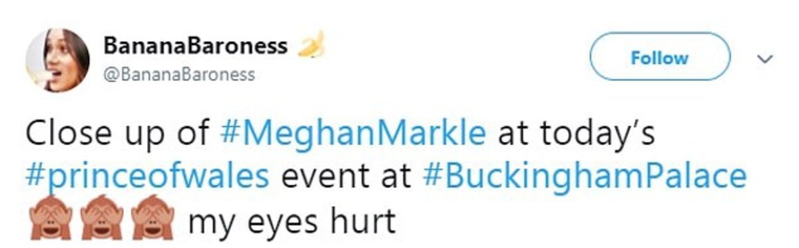Open the BananaBaroness display name link
This screenshot has height=248, width=799.
196,47
